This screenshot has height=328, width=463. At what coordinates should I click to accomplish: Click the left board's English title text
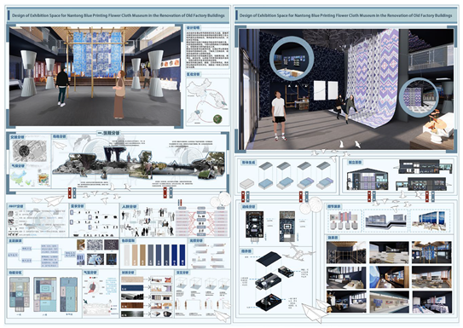click(x=118, y=15)
